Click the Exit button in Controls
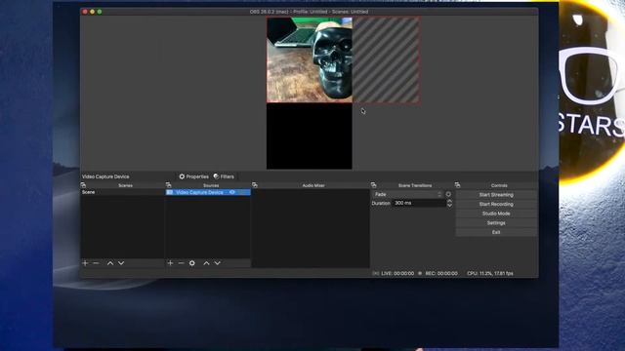 (496, 232)
